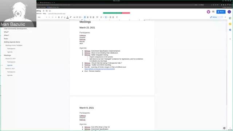Image resolution: width=233 pixels, height=131 pixels.
Task: Open the line spacing options
Action: coord(97,17)
